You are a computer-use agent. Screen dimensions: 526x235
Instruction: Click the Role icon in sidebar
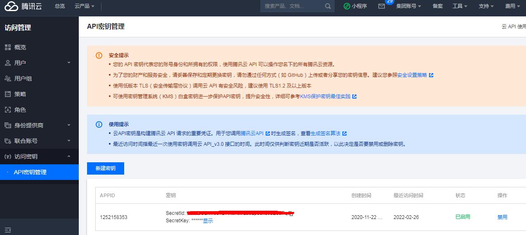pos(8,110)
